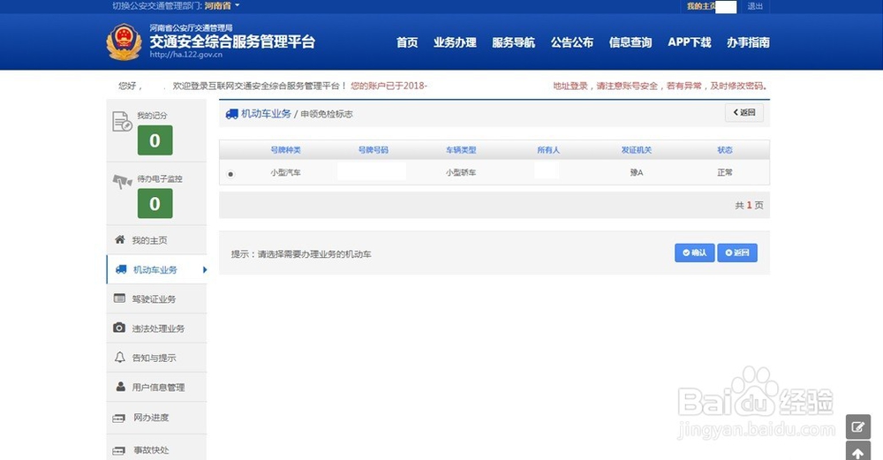Click the http://ha.122.gov.cn address text
This screenshot has height=460, width=883.
click(x=185, y=55)
